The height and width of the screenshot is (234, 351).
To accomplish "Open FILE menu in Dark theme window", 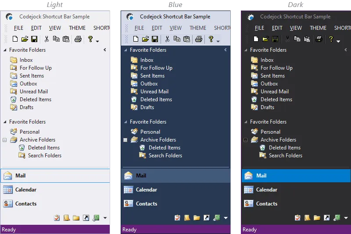I will [x=259, y=28].
